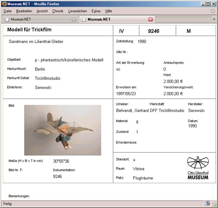Click the Zeitstellung value 1990
Screen dimensions: 218x208
[x=142, y=42]
